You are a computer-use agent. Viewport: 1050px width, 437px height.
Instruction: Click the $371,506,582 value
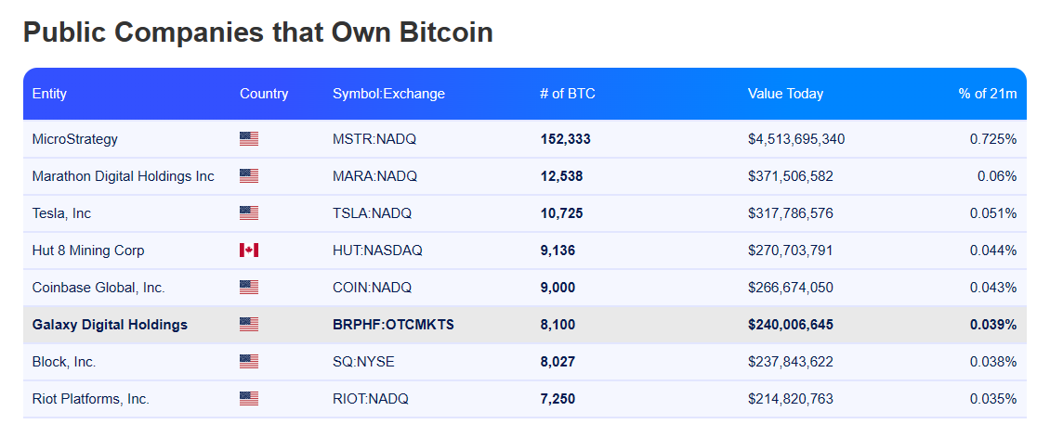pyautogui.click(x=791, y=176)
